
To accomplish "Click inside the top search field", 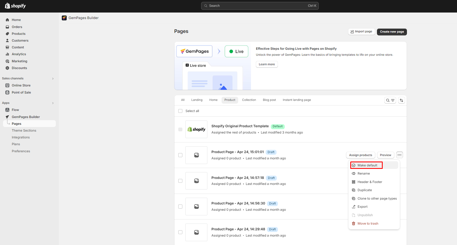I will click(259, 5).
